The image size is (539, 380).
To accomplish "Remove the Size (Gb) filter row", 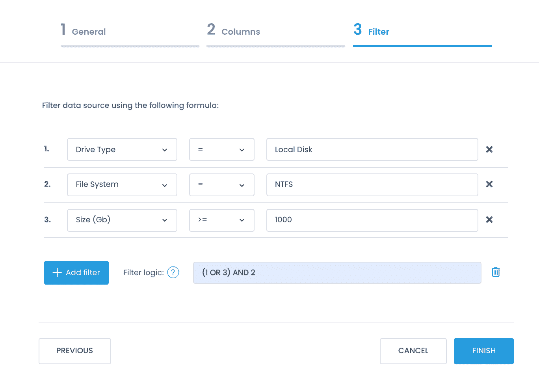I will [x=489, y=220].
